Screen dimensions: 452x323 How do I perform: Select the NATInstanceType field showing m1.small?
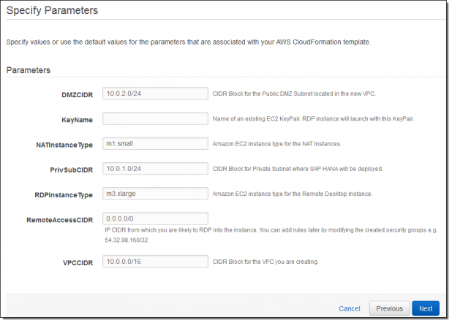tap(155, 144)
